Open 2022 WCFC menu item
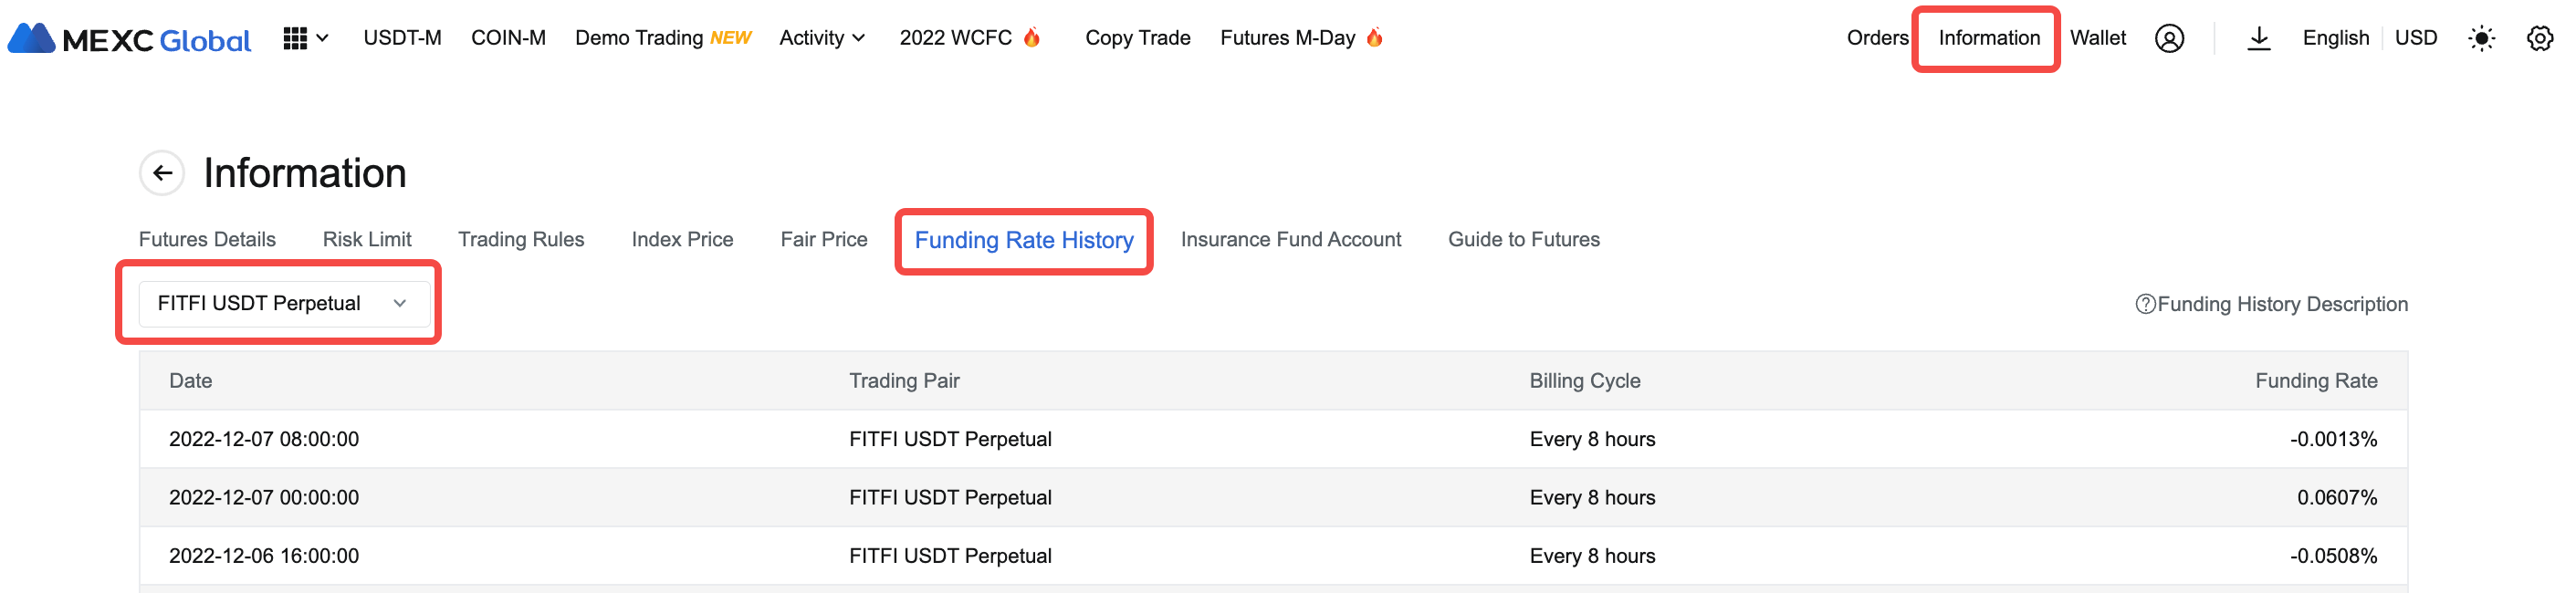This screenshot has width=2576, height=593. [x=955, y=38]
